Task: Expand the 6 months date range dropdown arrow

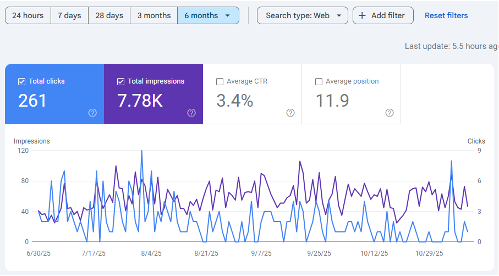Action: pyautogui.click(x=228, y=15)
